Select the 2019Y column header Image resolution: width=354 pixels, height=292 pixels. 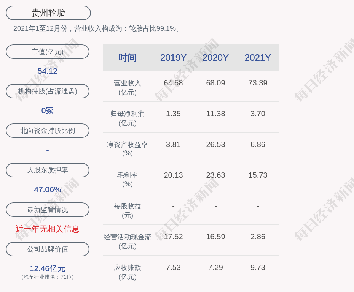[x=173, y=58]
